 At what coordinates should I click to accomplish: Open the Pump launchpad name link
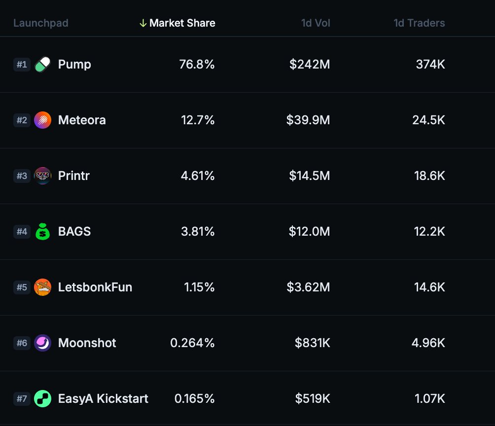pos(74,65)
